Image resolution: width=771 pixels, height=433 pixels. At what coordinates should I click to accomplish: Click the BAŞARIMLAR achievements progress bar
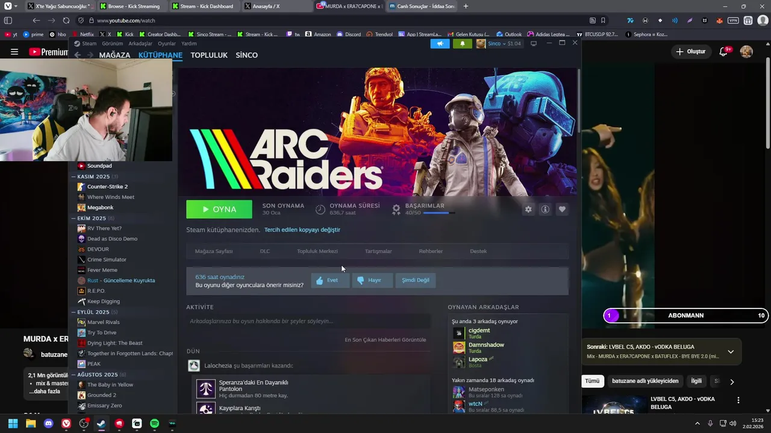(439, 213)
